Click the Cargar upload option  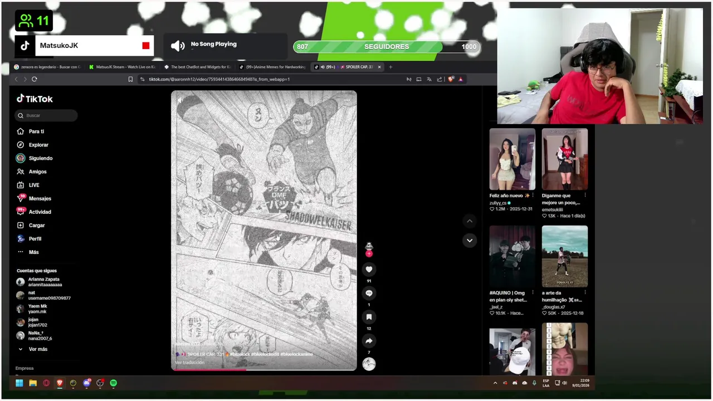(x=31, y=225)
